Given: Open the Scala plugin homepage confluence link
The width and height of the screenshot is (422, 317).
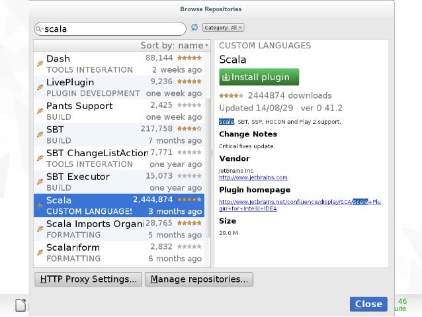Looking at the screenshot, I should point(300,205).
